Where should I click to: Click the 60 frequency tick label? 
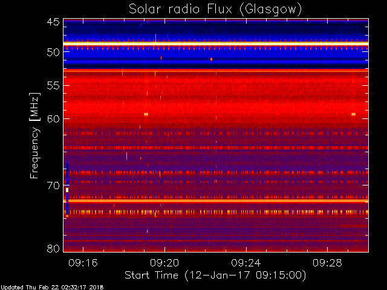53,118
